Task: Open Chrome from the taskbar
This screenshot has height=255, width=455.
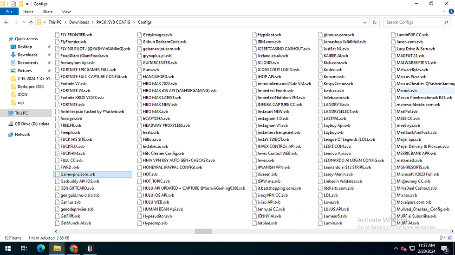Action: click(x=74, y=249)
